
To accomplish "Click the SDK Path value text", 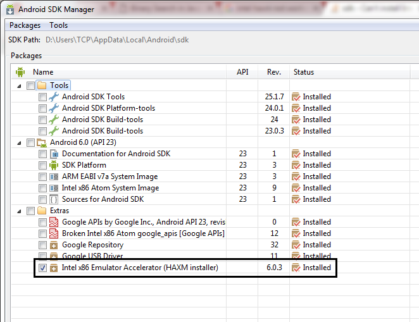I will click(117, 40).
